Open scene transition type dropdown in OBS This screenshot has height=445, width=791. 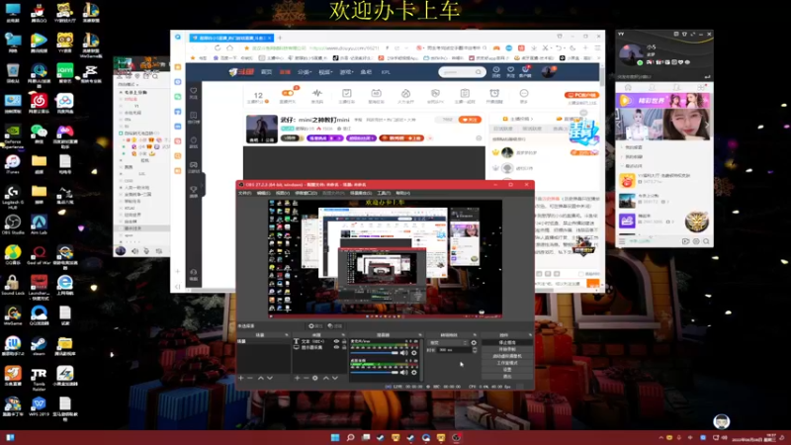(448, 342)
